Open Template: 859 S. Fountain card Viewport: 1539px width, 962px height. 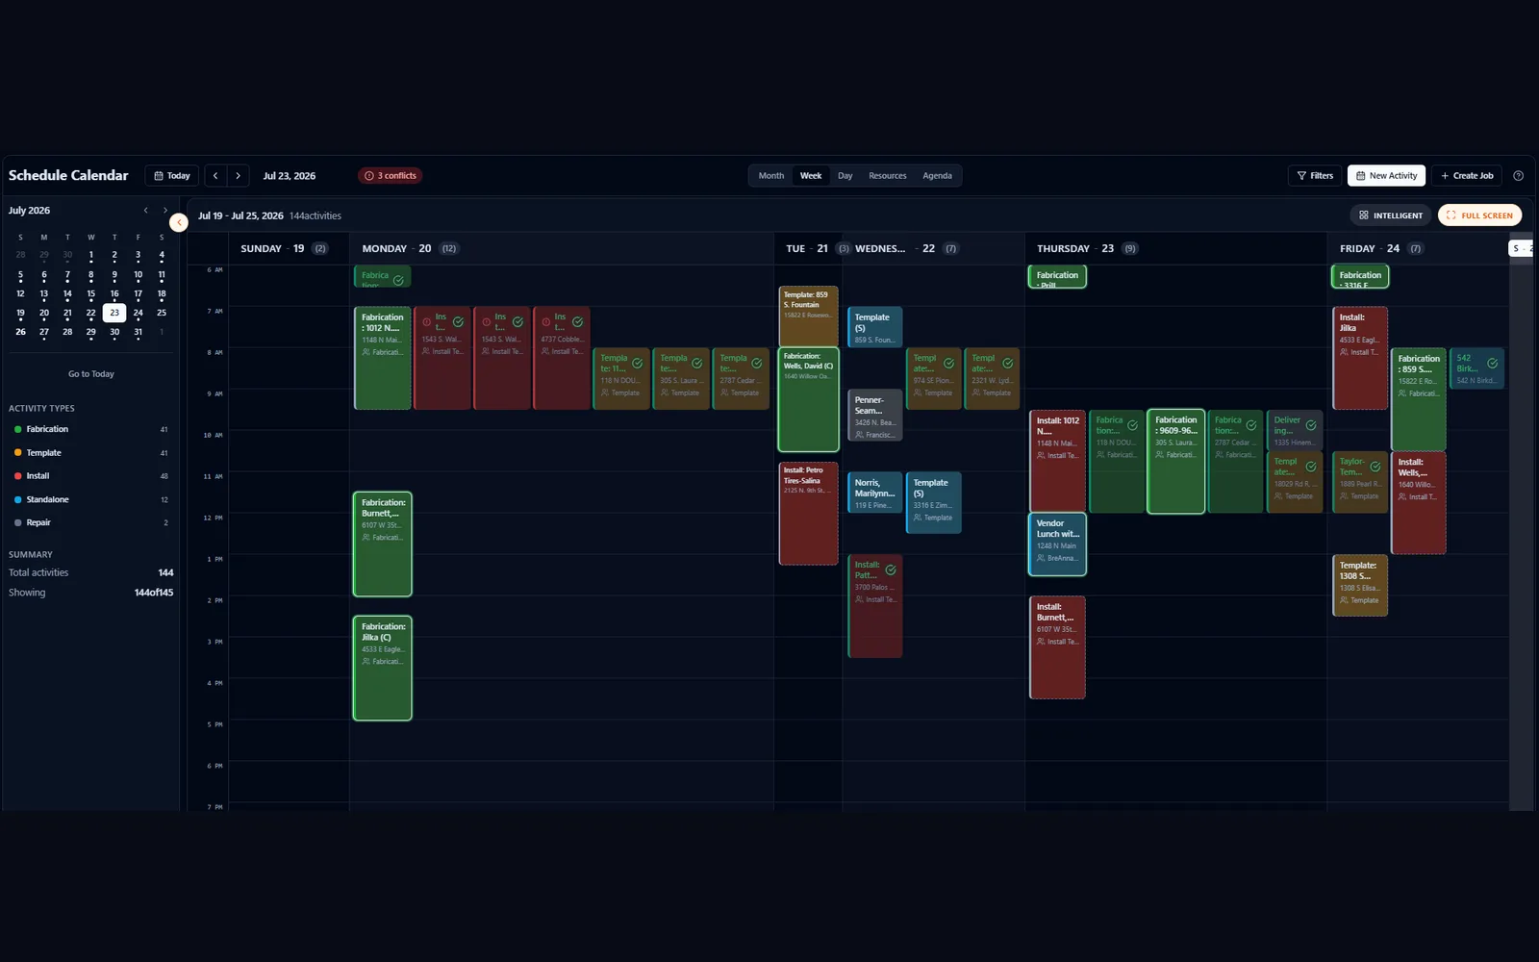(808, 316)
